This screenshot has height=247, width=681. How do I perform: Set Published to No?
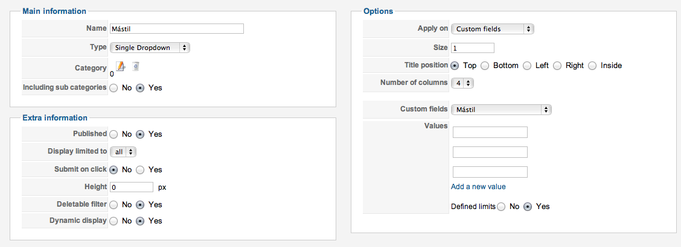click(x=114, y=134)
